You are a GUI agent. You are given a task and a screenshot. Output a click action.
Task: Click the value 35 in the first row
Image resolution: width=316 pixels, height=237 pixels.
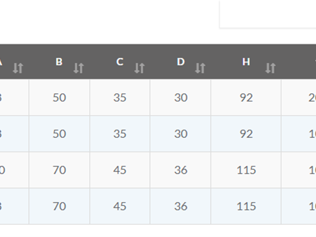(x=120, y=98)
